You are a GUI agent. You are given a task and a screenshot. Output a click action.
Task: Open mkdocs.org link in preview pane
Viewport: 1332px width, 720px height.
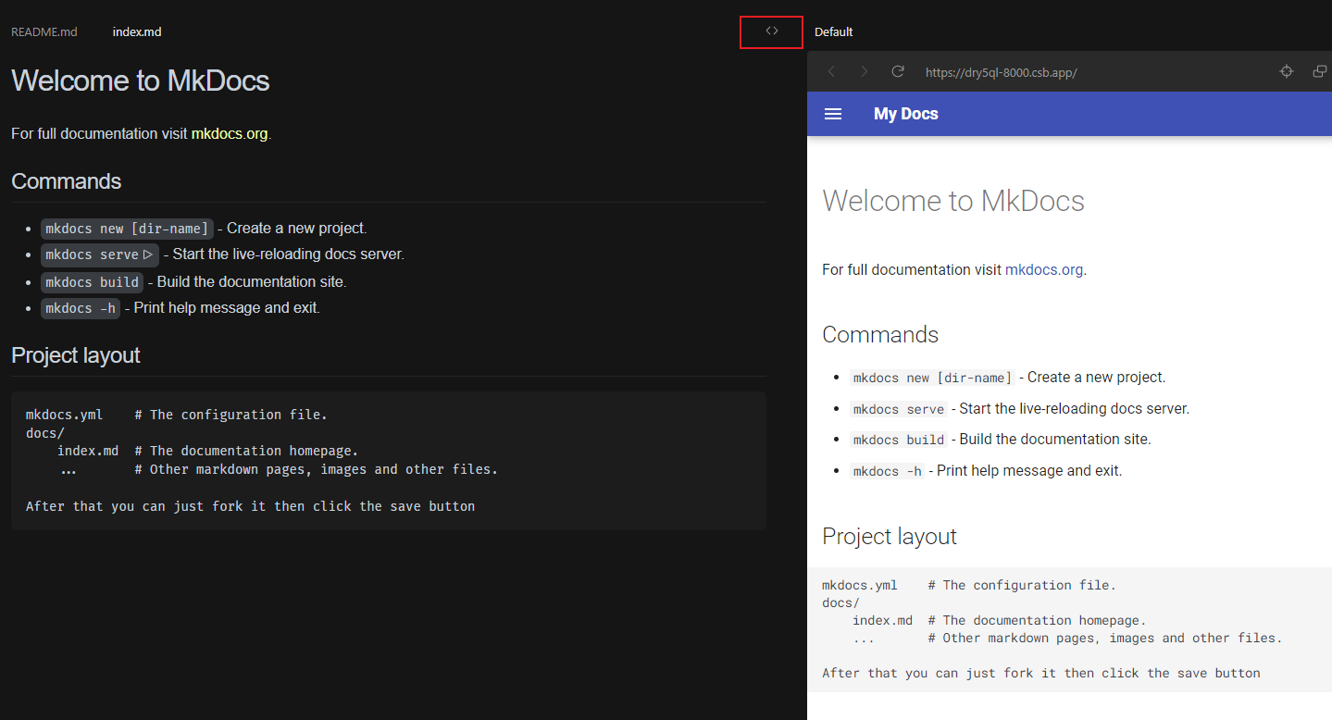click(1044, 270)
